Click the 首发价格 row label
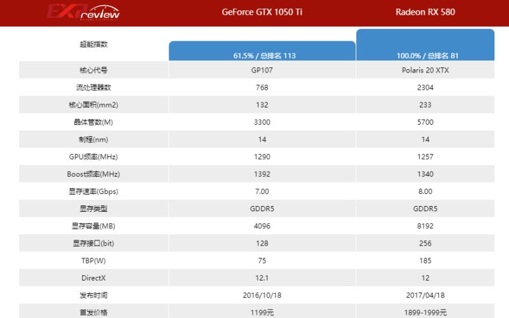The image size is (509, 318). [x=94, y=313]
